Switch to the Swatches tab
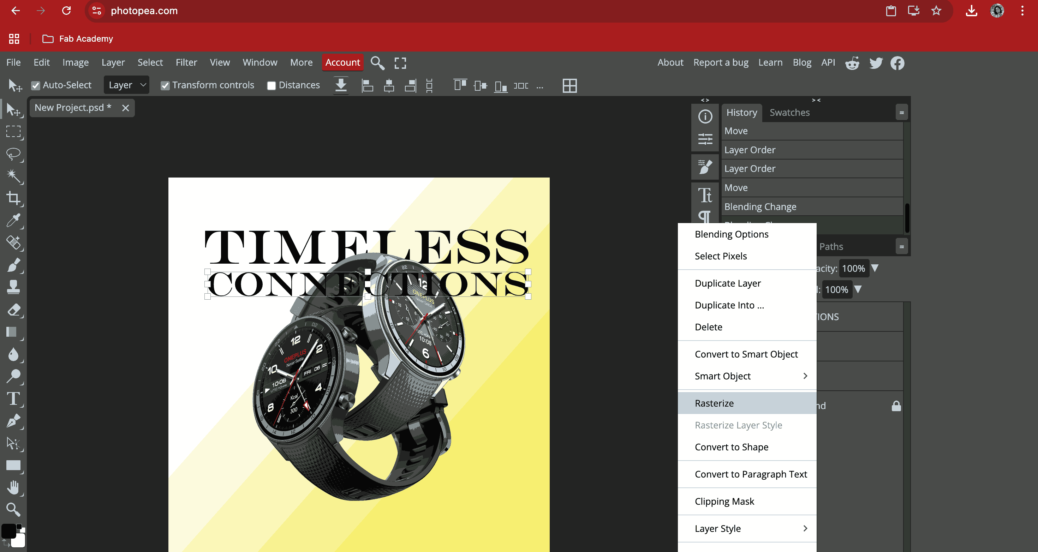Image resolution: width=1038 pixels, height=552 pixels. pyautogui.click(x=789, y=113)
